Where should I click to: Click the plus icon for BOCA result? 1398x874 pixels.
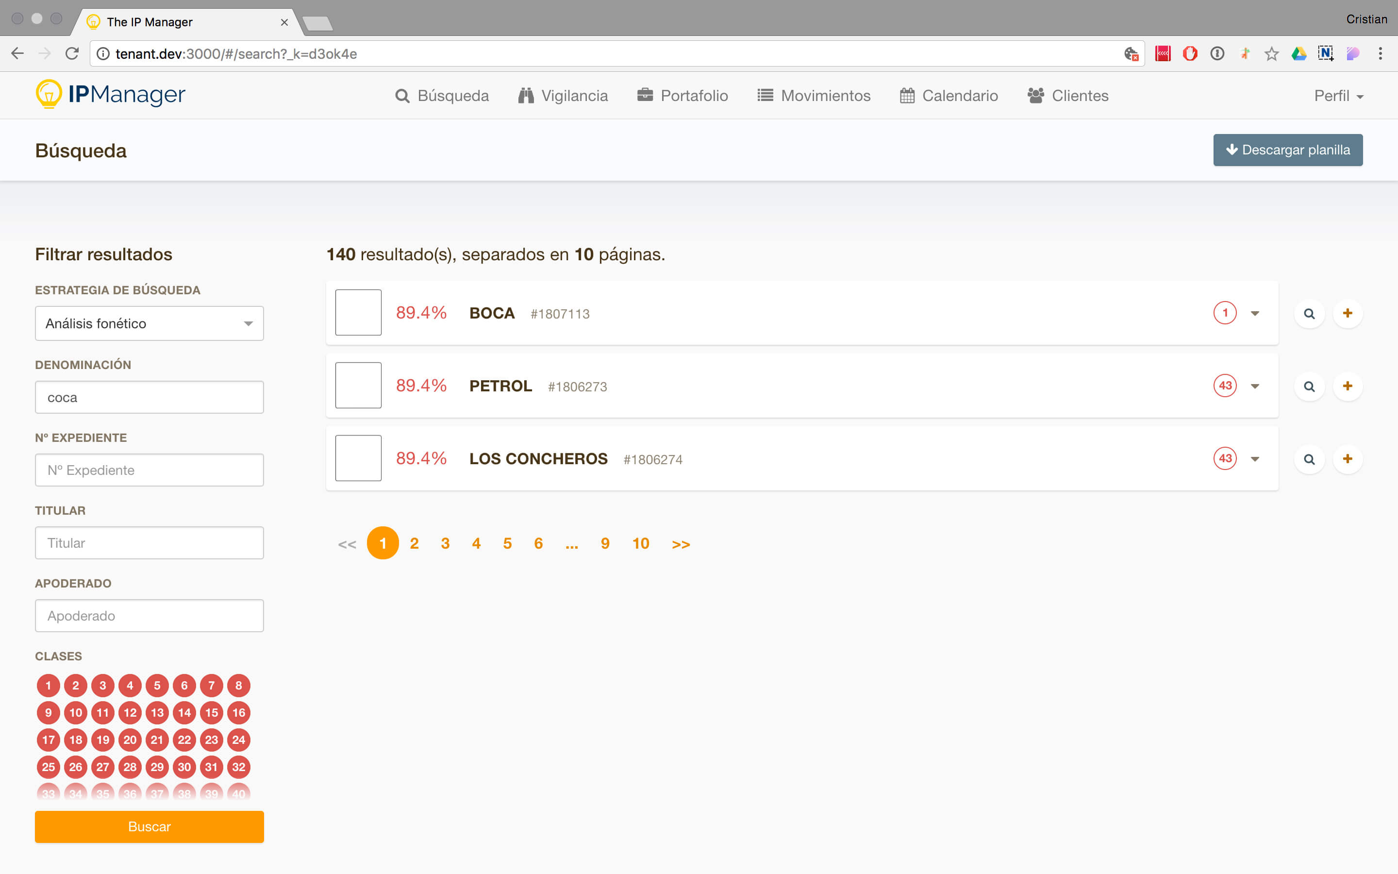[1347, 313]
